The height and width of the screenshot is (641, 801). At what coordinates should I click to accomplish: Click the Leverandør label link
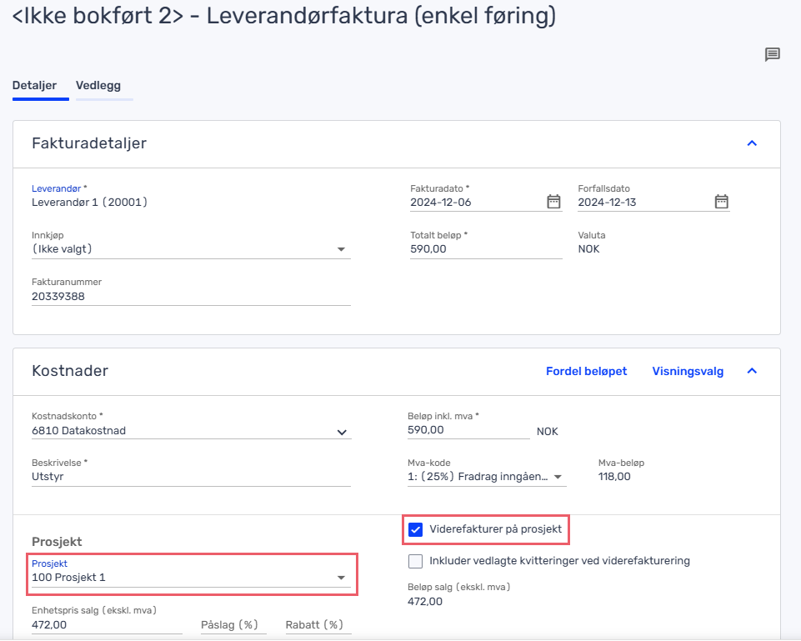click(x=56, y=188)
